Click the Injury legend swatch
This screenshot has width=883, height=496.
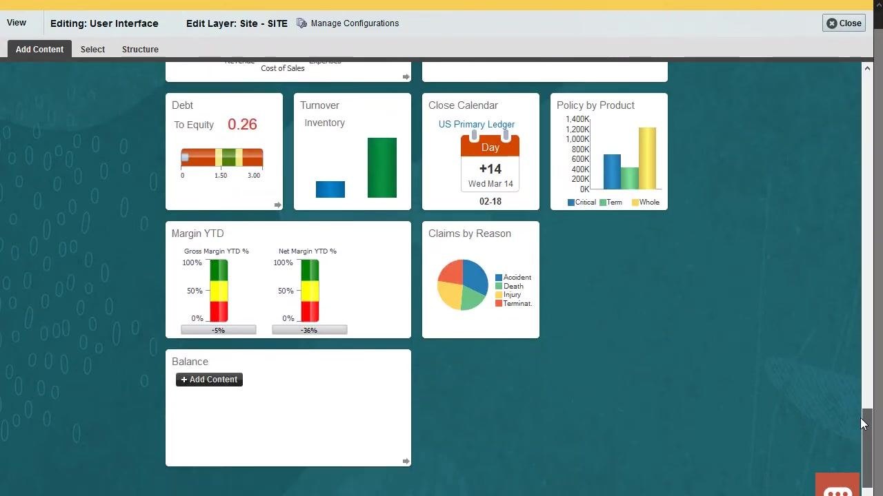click(x=499, y=295)
